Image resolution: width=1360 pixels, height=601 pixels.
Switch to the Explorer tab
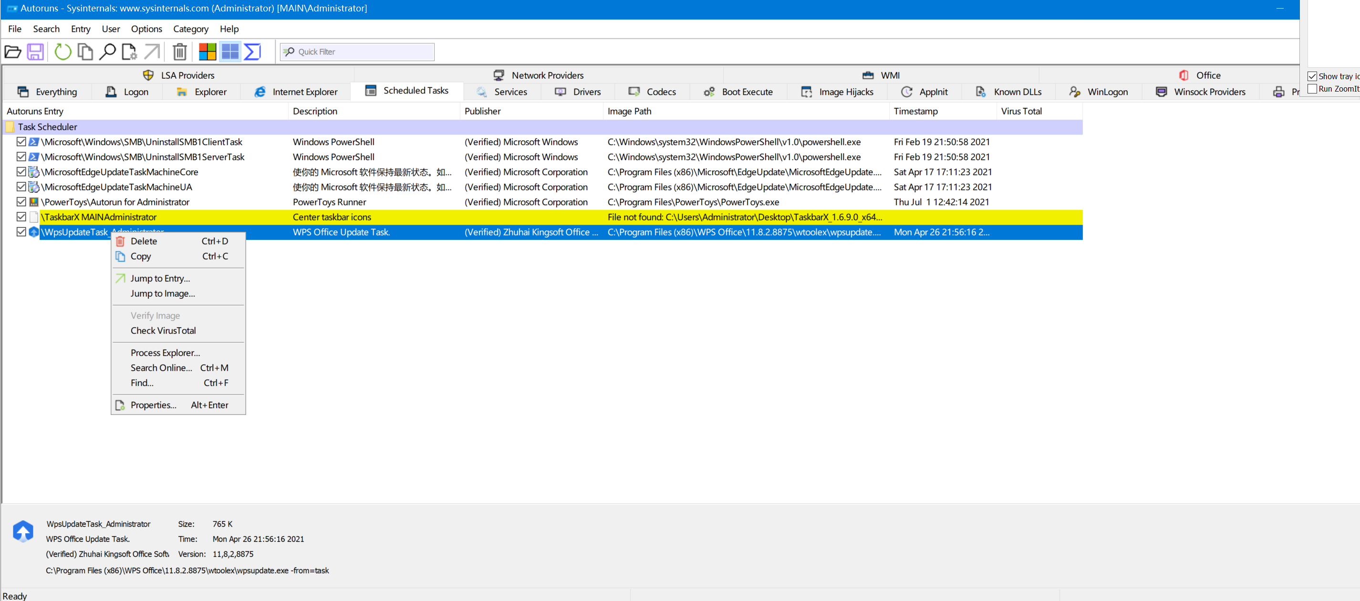point(202,92)
